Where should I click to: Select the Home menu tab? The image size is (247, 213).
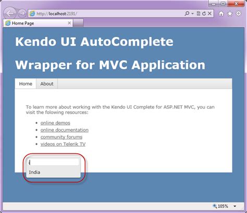[26, 84]
